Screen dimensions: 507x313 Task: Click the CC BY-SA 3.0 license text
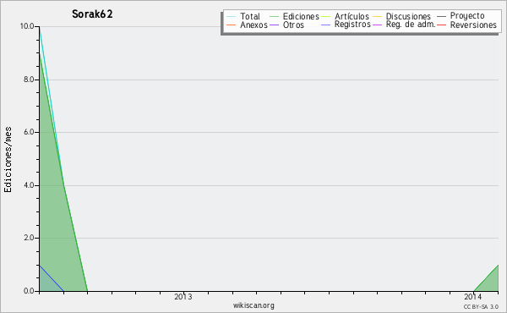pos(481,306)
